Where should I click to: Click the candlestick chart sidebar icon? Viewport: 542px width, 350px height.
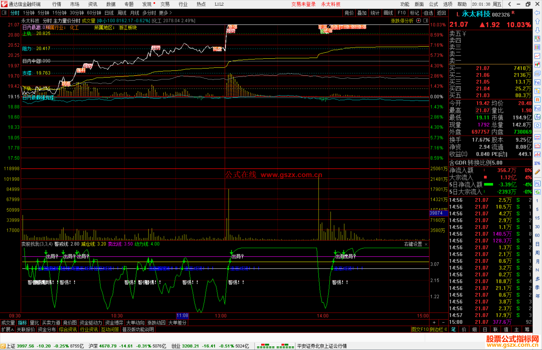[x=537, y=64]
